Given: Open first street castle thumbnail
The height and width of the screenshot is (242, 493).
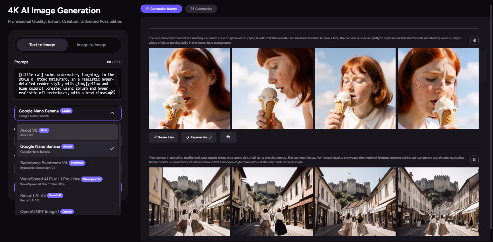Looking at the screenshot, I should tap(189, 201).
